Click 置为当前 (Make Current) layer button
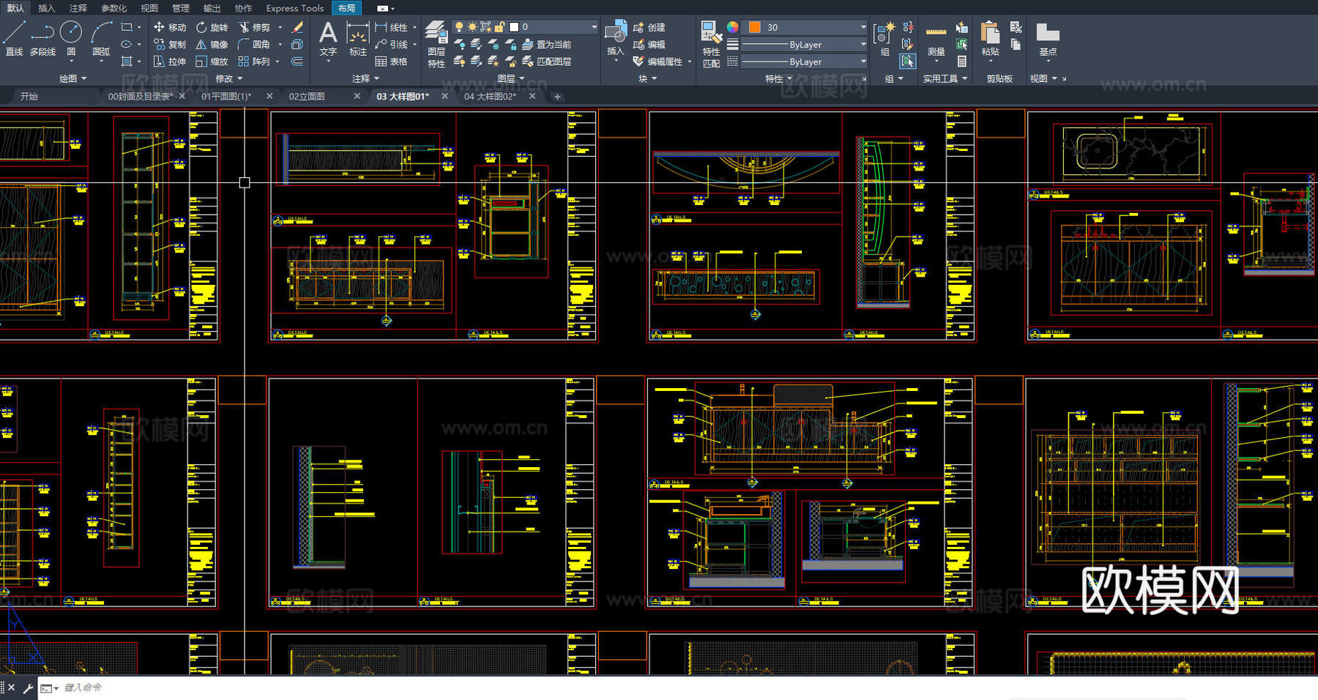1318x700 pixels. (546, 45)
